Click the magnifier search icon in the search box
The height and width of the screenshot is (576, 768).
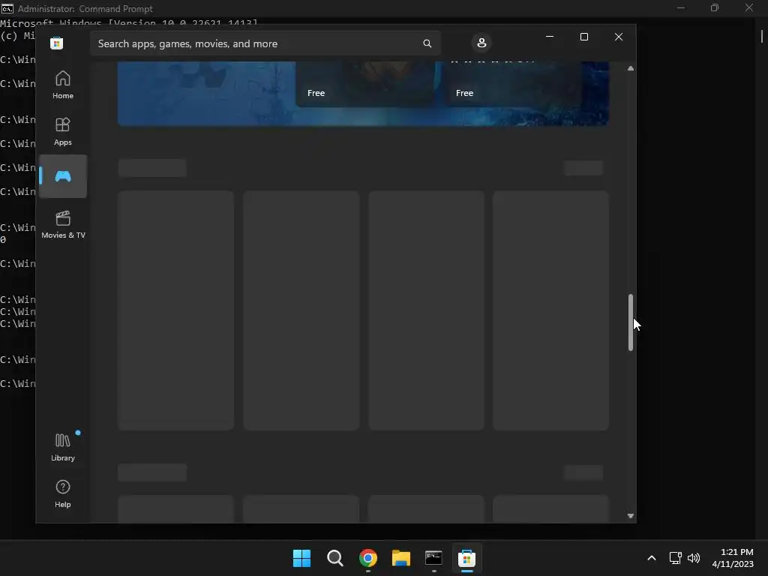tap(427, 43)
